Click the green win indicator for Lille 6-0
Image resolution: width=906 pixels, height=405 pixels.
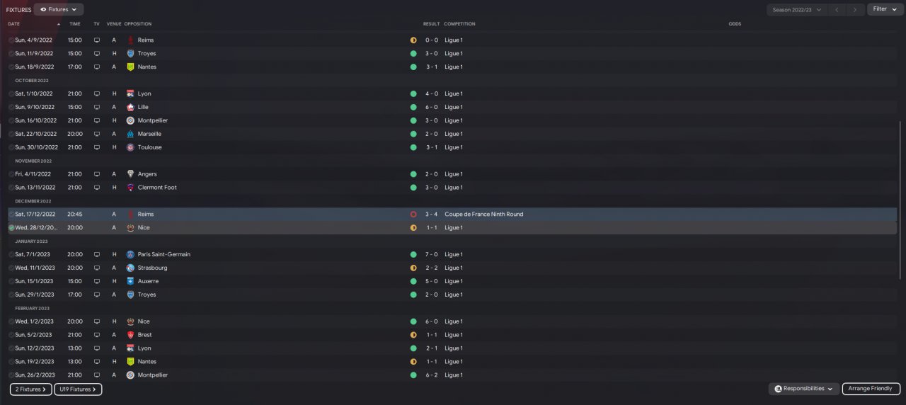point(413,107)
